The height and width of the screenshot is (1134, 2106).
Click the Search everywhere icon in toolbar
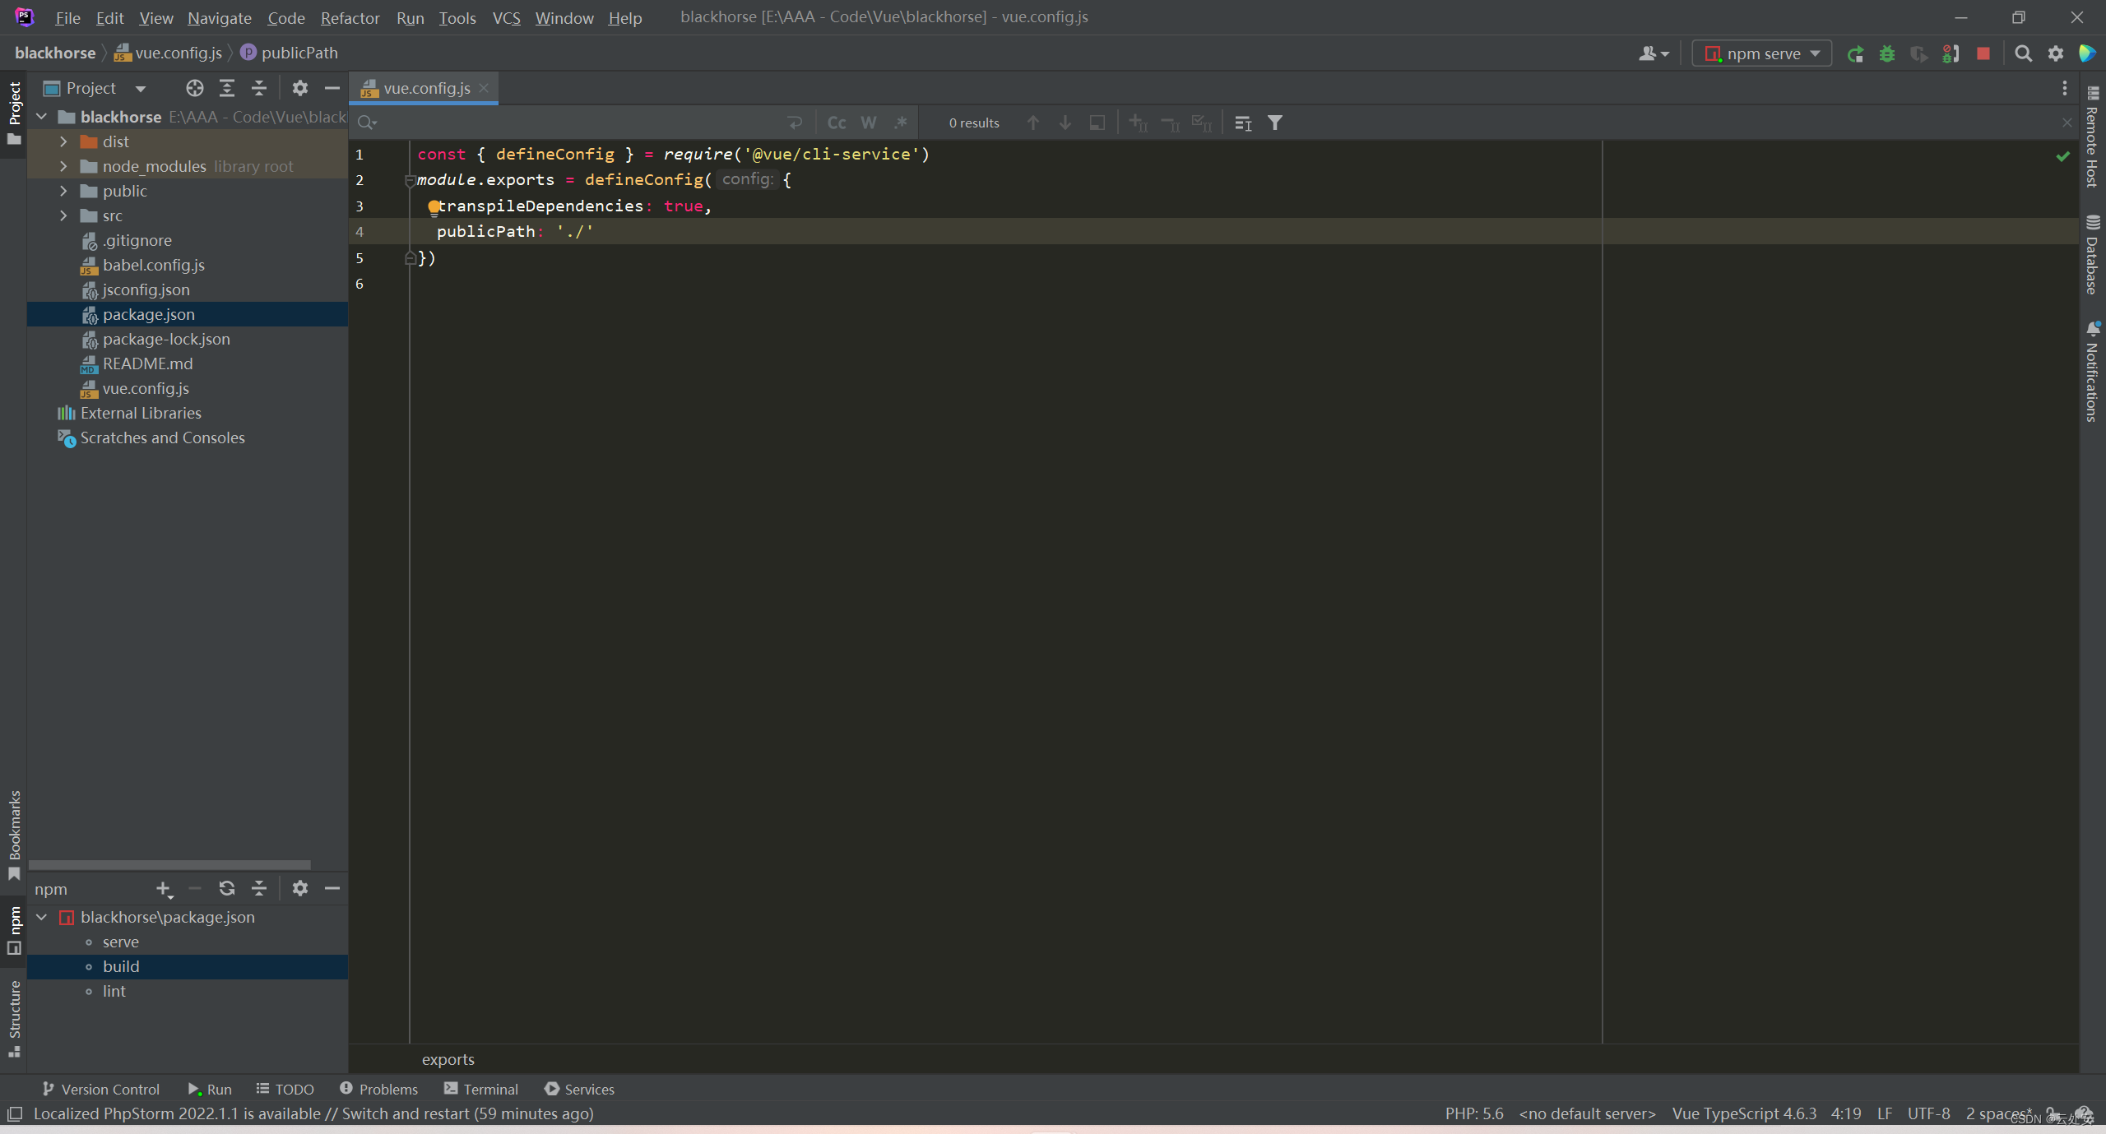point(2022,53)
